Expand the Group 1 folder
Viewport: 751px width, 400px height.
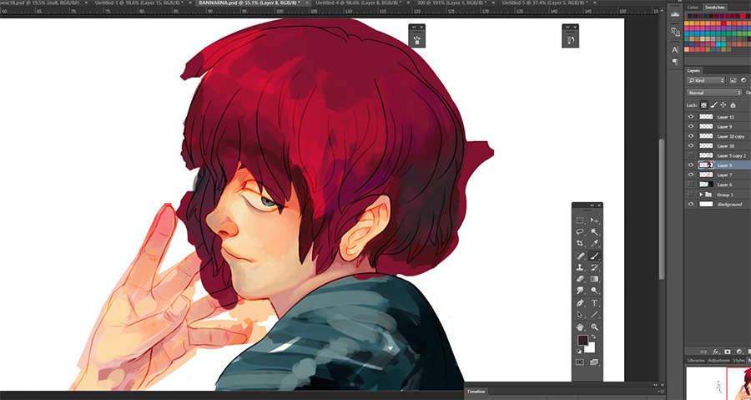pos(702,195)
